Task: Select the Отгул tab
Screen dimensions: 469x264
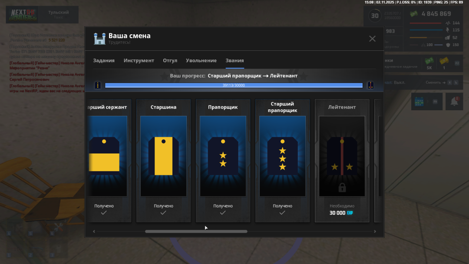Action: 170,60
